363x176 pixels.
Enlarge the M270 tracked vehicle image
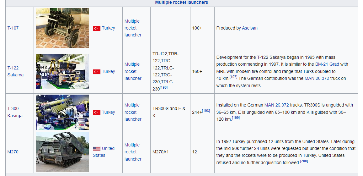[62, 152]
